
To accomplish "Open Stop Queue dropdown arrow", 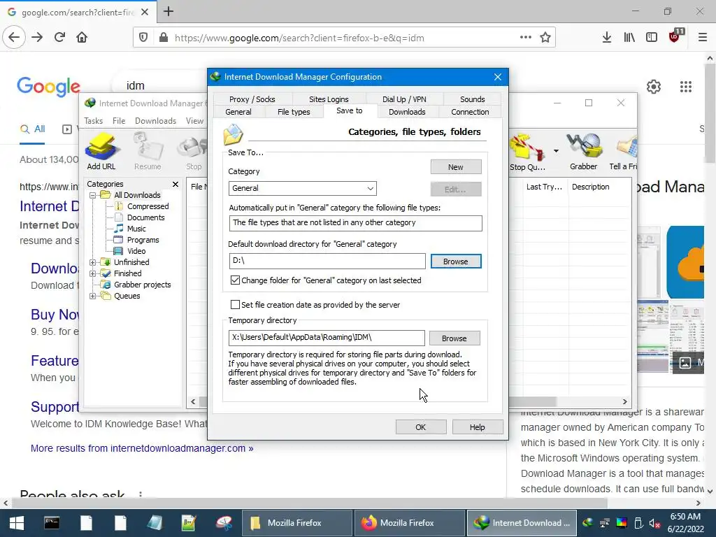I will [x=556, y=151].
